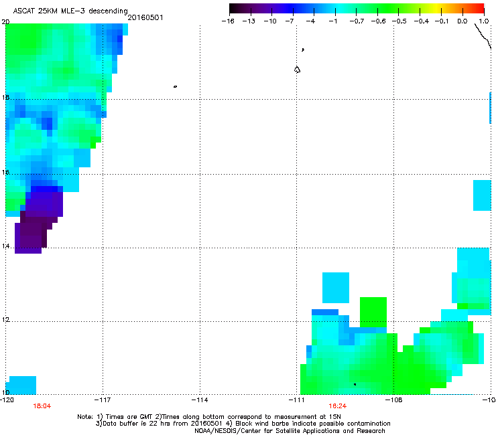
Task: Click the color bar label -16
Action: pos(228,21)
